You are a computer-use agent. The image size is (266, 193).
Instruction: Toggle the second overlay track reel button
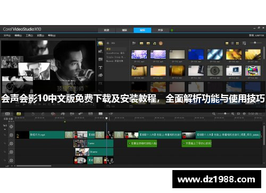pyautogui.click(x=11, y=152)
